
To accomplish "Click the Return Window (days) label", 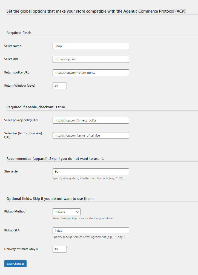I will (20, 86).
